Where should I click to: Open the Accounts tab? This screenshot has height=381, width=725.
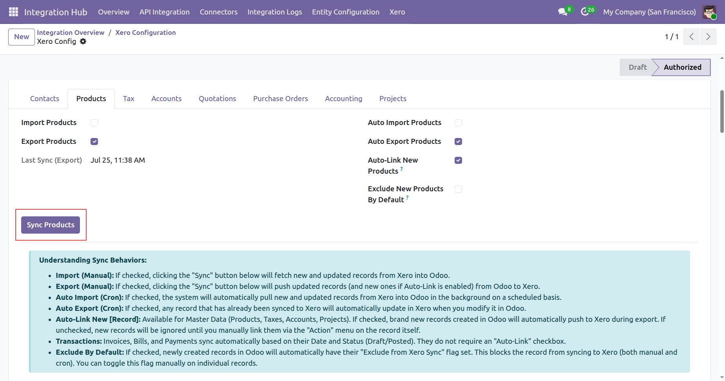(167, 99)
